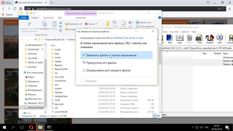Switch to Explorer 'Вид' ribbon tab
Viewport: 233px width, 131px height.
tap(60, 18)
